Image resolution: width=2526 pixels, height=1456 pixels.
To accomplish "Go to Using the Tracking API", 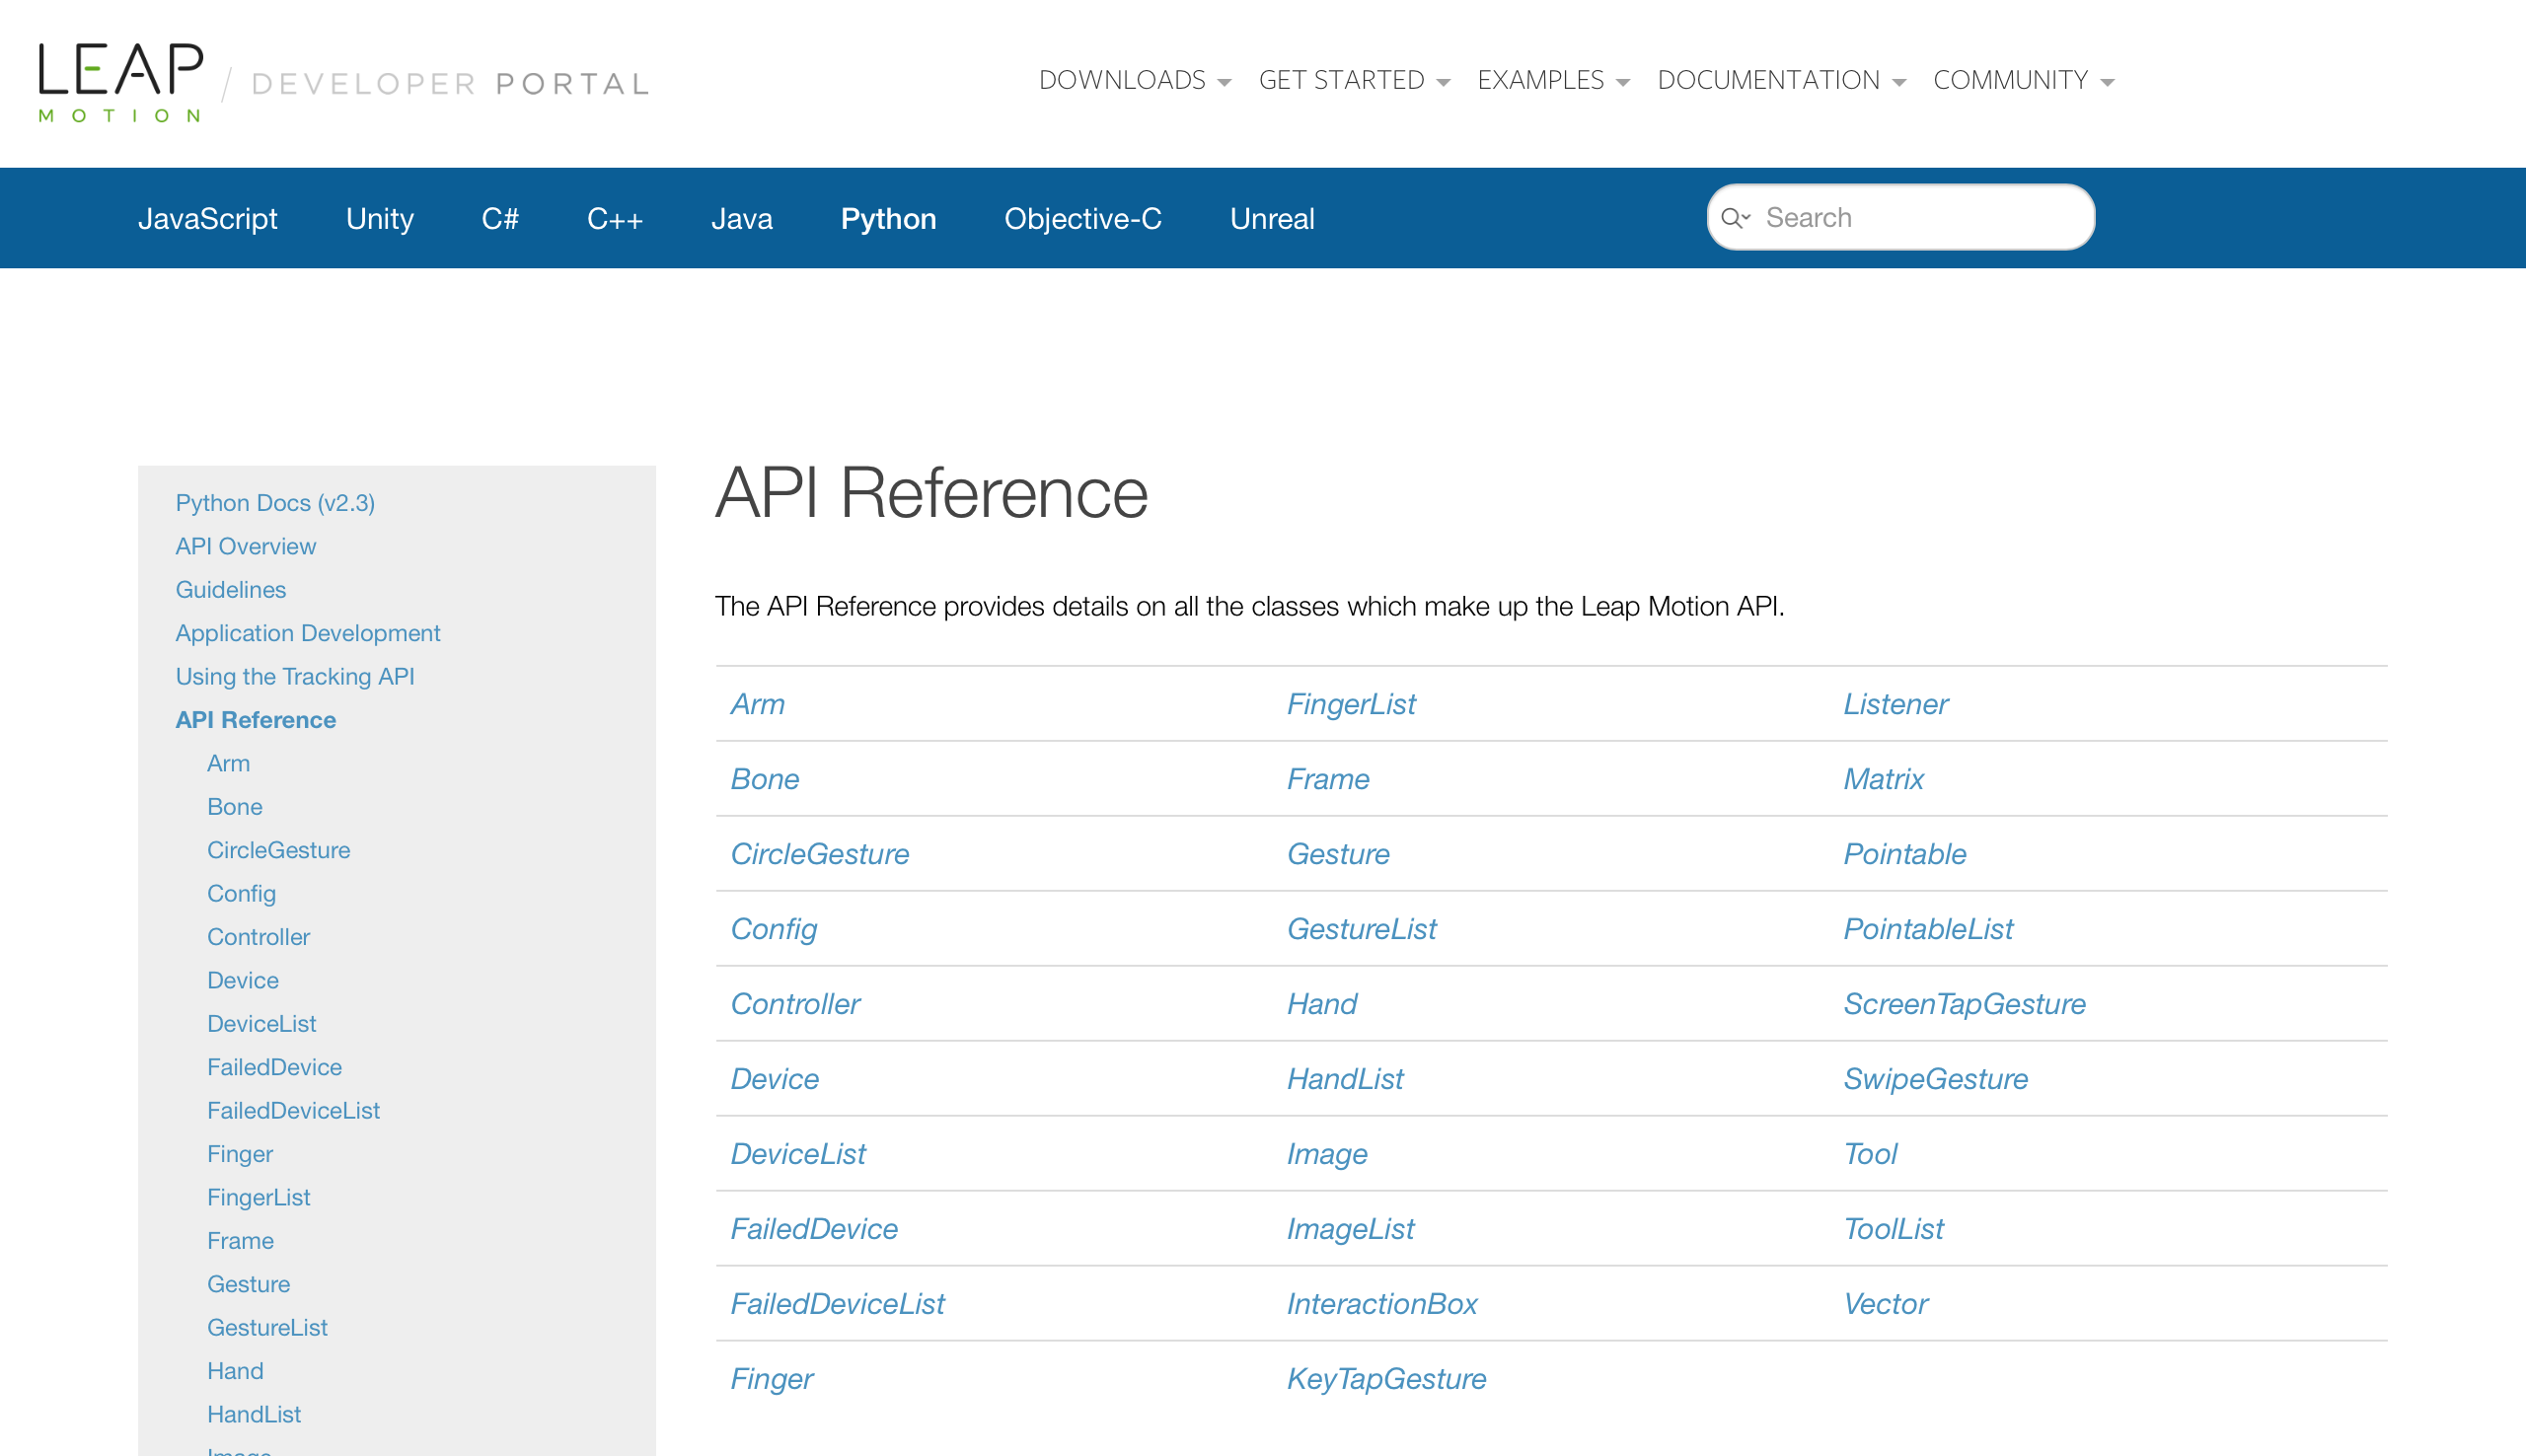I will click(x=295, y=677).
